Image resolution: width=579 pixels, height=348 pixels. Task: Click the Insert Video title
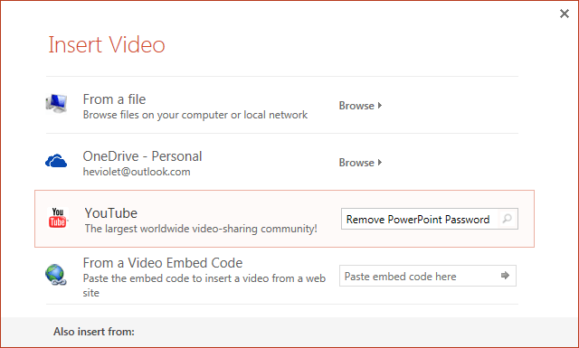[107, 44]
